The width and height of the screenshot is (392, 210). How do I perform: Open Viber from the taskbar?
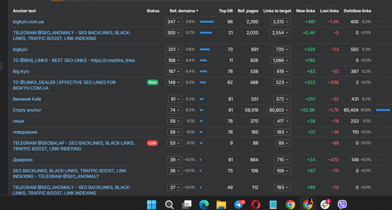(x=342, y=205)
